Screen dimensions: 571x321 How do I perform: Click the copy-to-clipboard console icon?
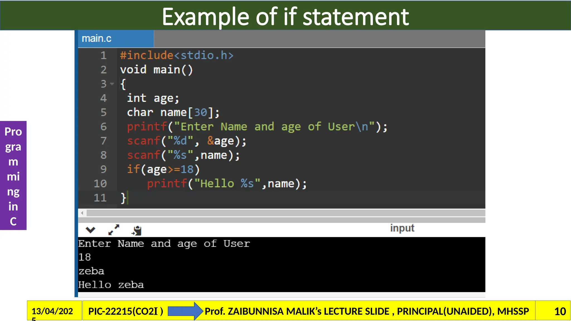pos(137,230)
